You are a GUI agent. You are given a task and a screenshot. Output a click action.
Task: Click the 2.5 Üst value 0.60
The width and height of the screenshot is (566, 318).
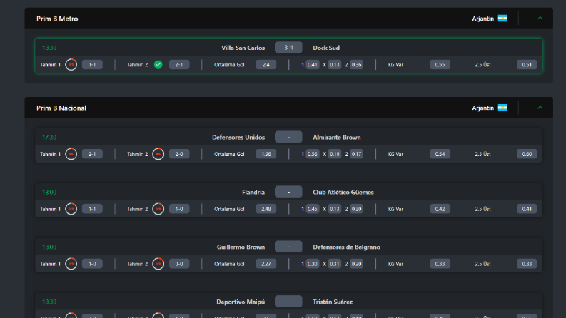[527, 154]
